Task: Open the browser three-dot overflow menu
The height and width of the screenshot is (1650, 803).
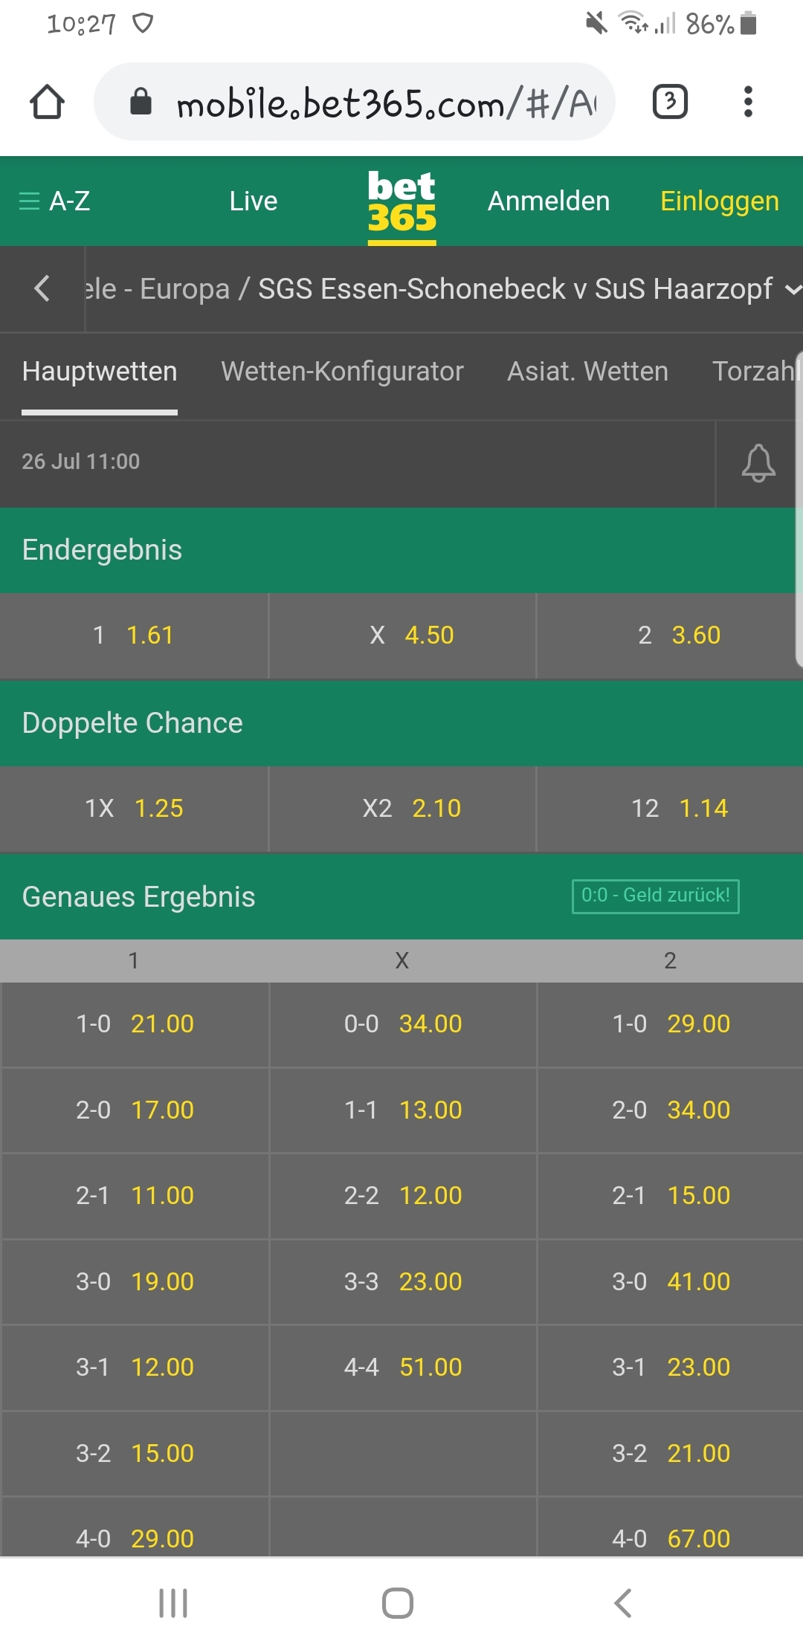Action: (748, 102)
